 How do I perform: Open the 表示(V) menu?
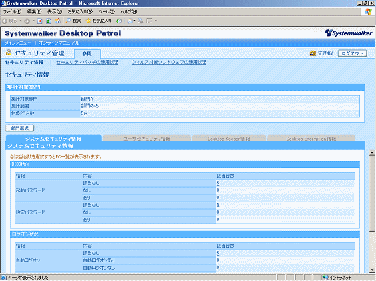point(55,11)
